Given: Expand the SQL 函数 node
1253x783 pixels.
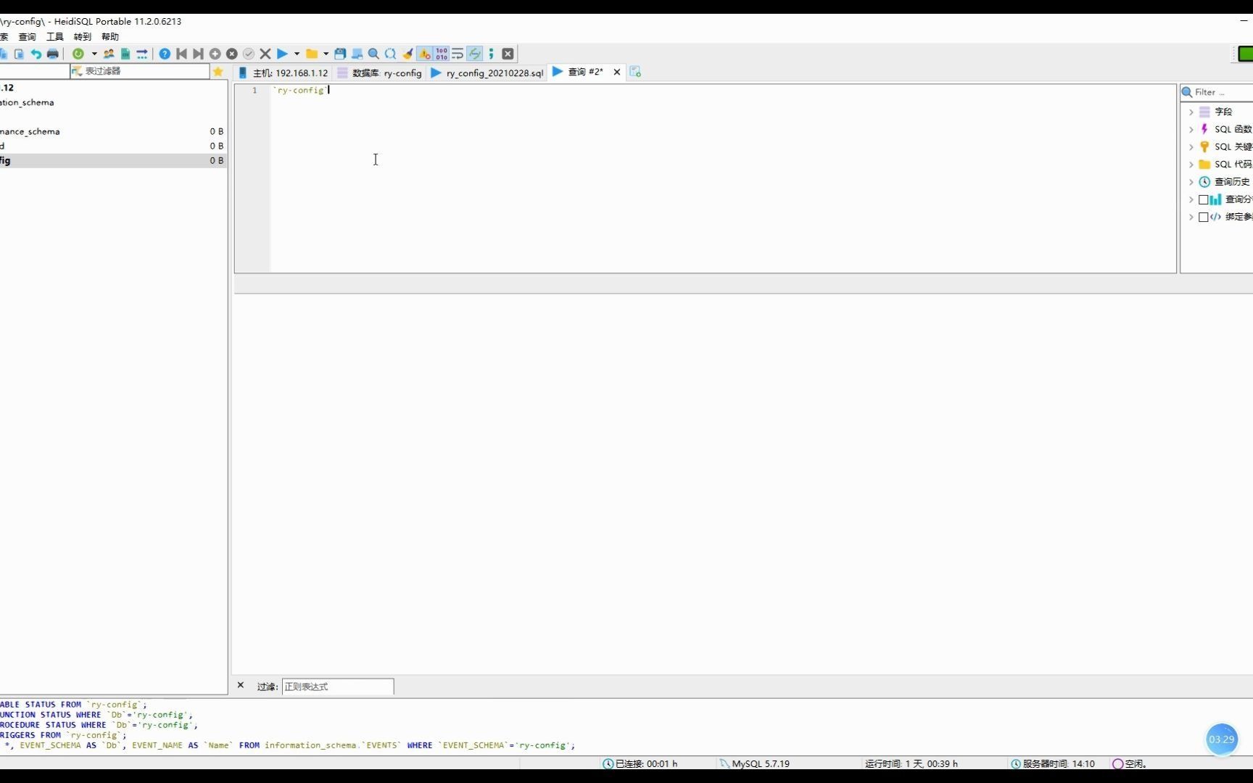Looking at the screenshot, I should click(x=1191, y=129).
